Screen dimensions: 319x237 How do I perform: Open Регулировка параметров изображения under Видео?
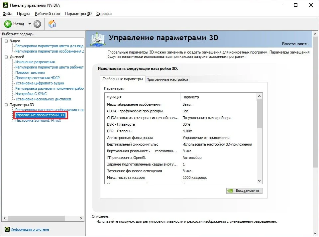pyautogui.click(x=50, y=51)
